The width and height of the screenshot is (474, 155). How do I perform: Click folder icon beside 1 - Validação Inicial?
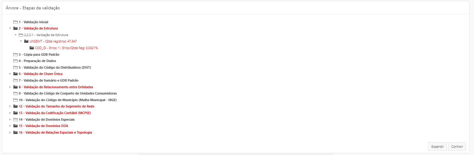(15, 22)
